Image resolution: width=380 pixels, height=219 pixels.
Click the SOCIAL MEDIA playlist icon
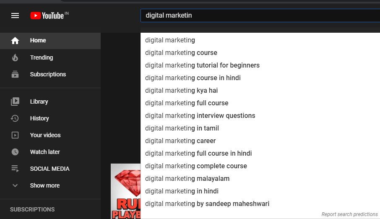click(x=15, y=169)
